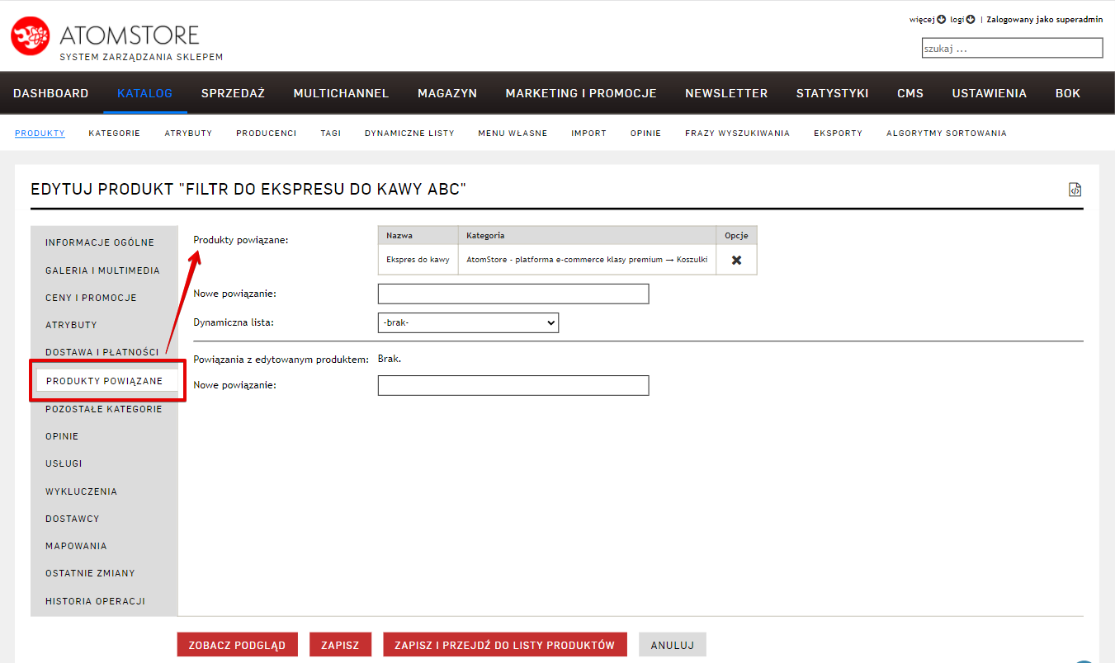Image resolution: width=1115 pixels, height=663 pixels.
Task: Click the code file icon beside title
Action: 1075,190
